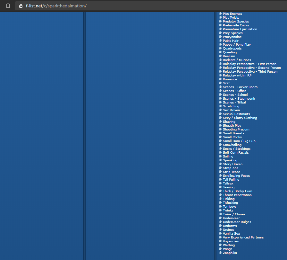
Task: Click the 'Scenes - Locker Room' entry
Action: 240,87
